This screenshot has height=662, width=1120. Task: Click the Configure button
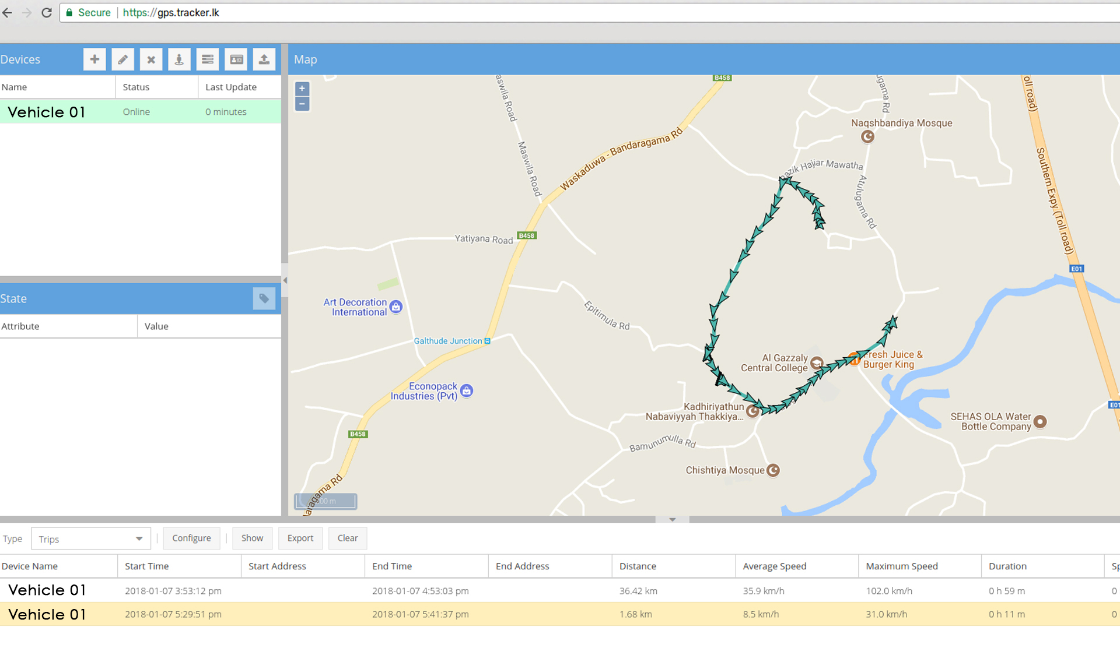(191, 538)
